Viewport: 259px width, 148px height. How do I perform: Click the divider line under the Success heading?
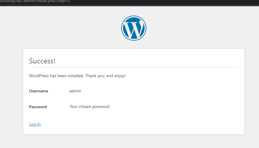coord(134,68)
